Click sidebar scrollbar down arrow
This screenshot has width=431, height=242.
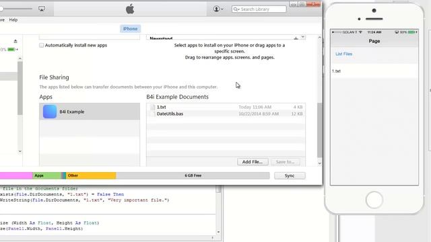click(x=20, y=151)
